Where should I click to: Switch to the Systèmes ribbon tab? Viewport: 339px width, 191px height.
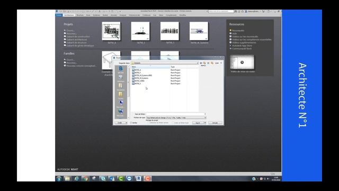tap(96, 15)
